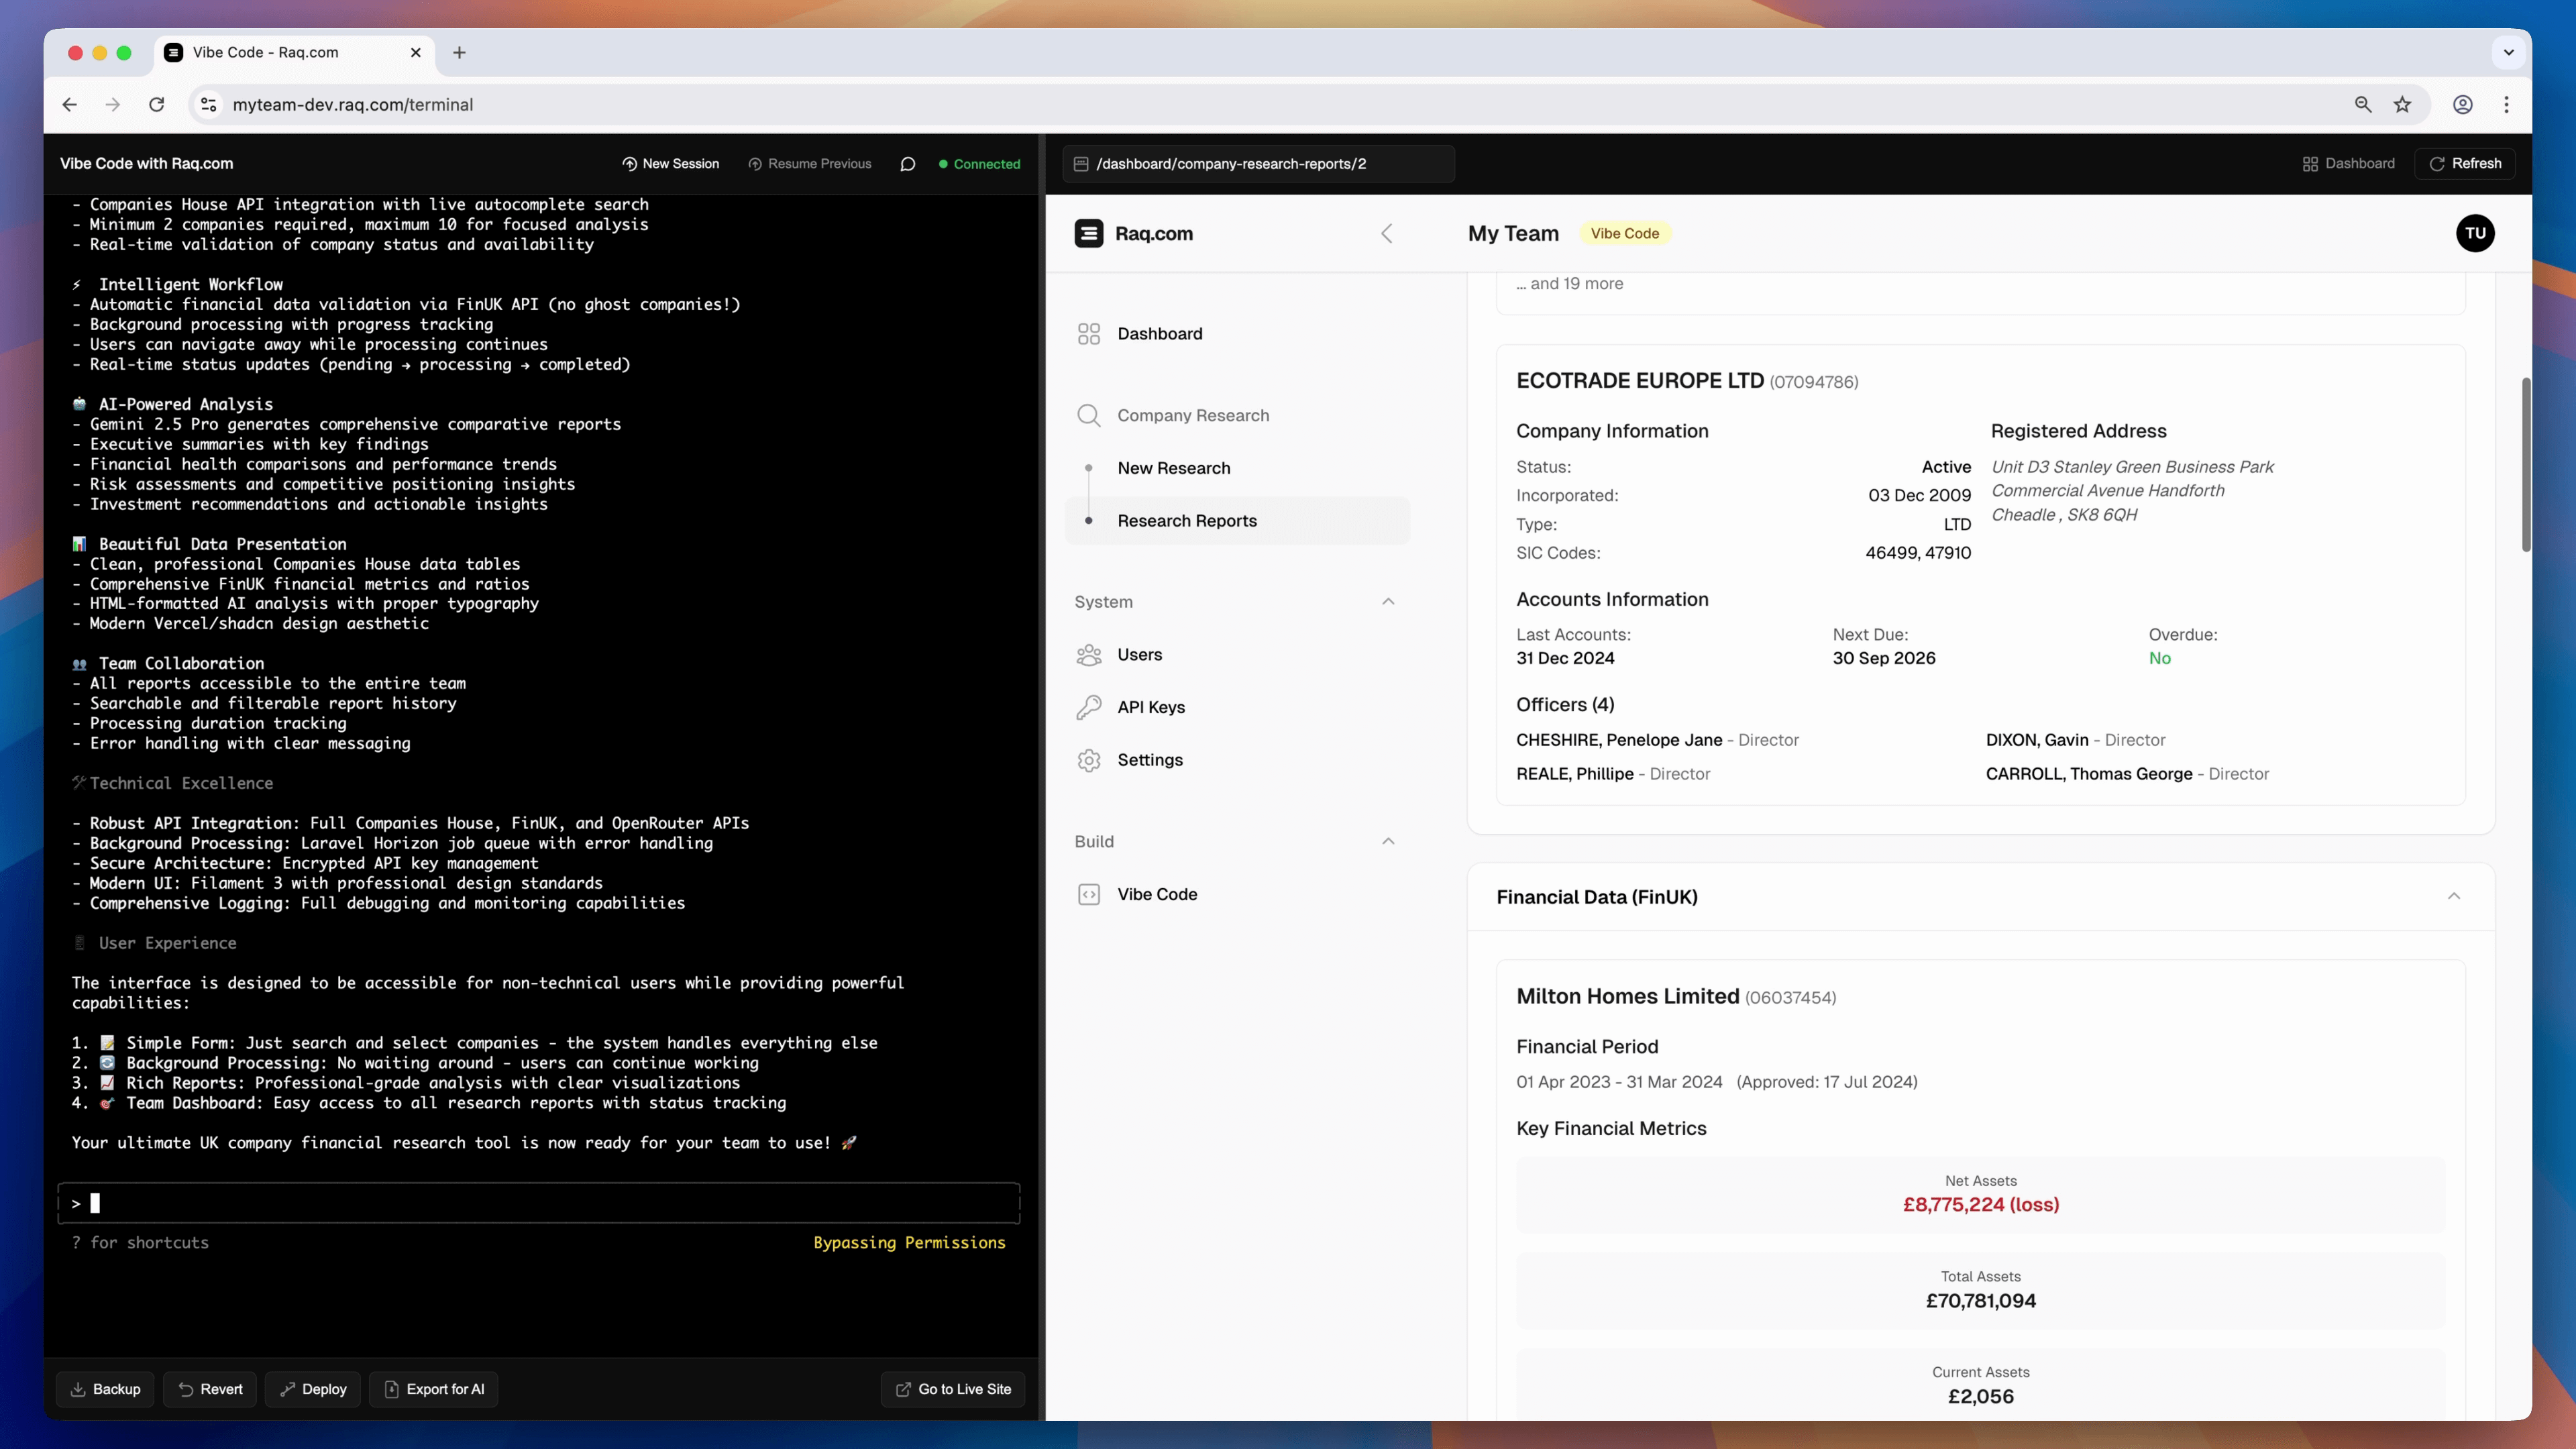Open Vibe Code in the sidebar

pyautogui.click(x=1237, y=895)
